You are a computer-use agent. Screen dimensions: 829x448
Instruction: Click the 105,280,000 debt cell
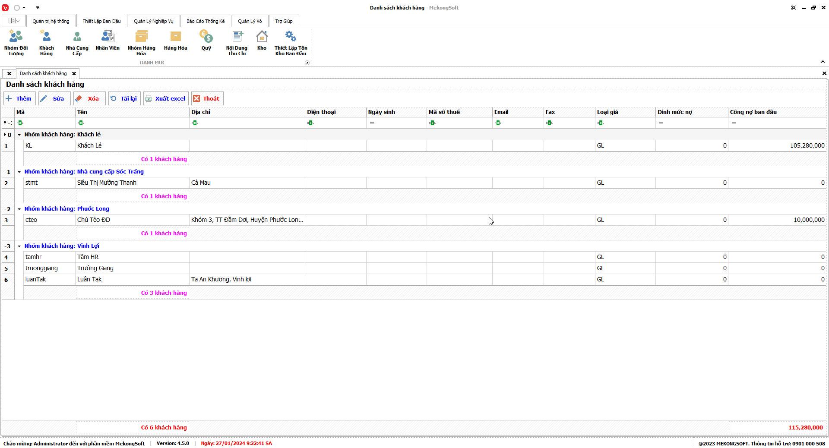click(777, 146)
